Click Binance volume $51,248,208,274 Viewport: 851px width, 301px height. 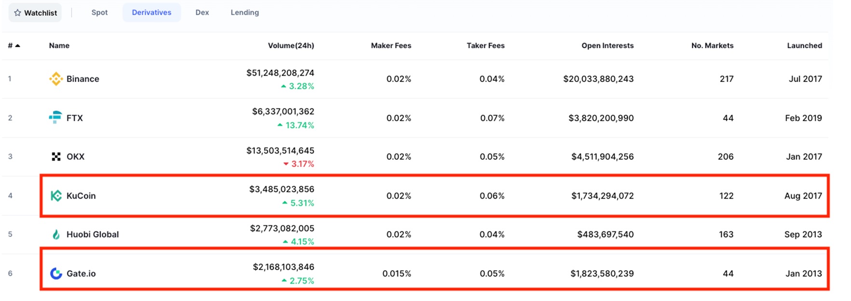coord(280,73)
